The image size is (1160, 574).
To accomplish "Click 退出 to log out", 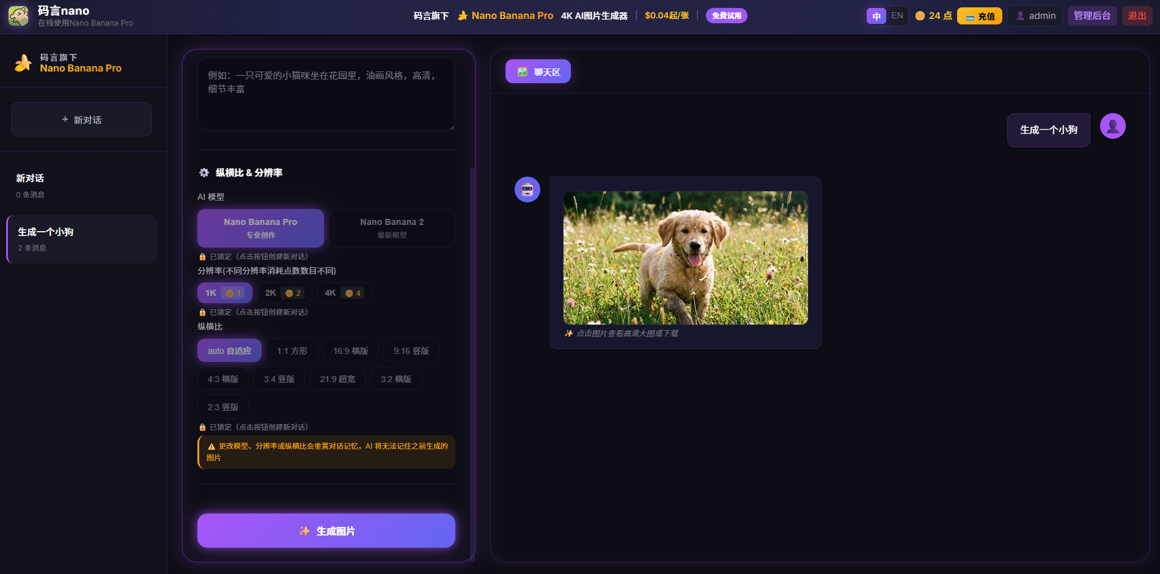I will click(1137, 15).
